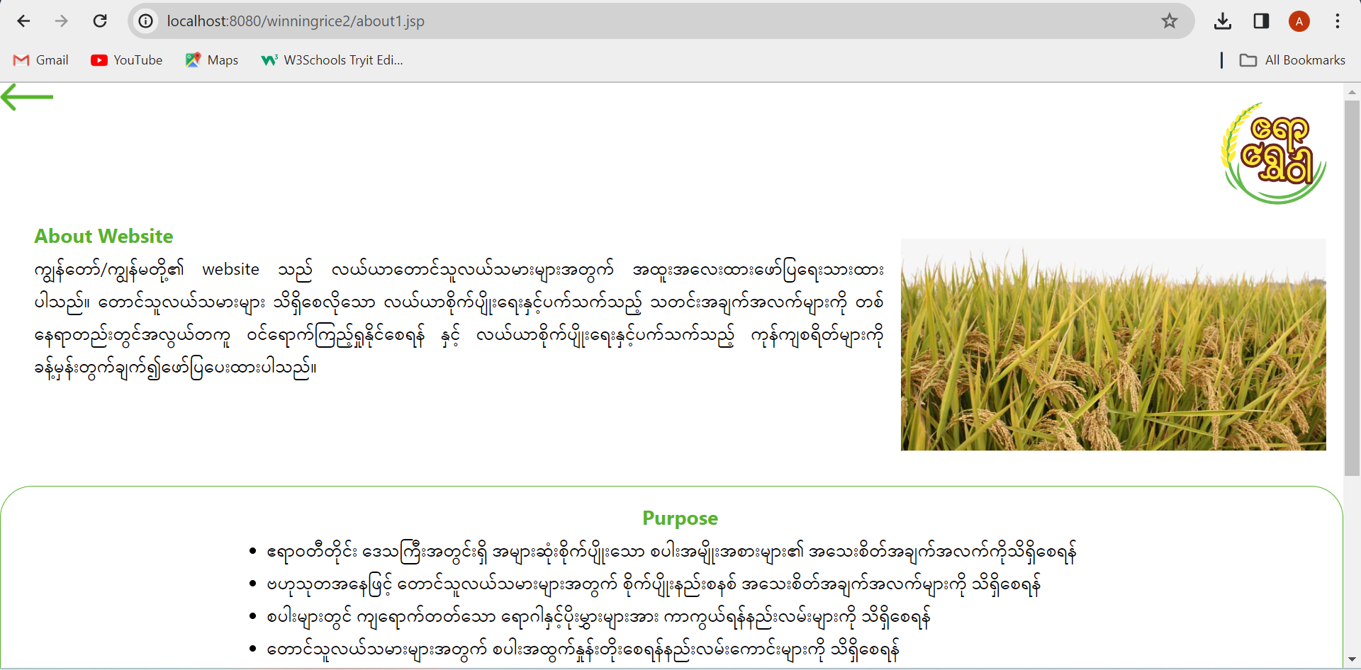Open Maps bookmark
The width and height of the screenshot is (1361, 670).
[x=212, y=60]
